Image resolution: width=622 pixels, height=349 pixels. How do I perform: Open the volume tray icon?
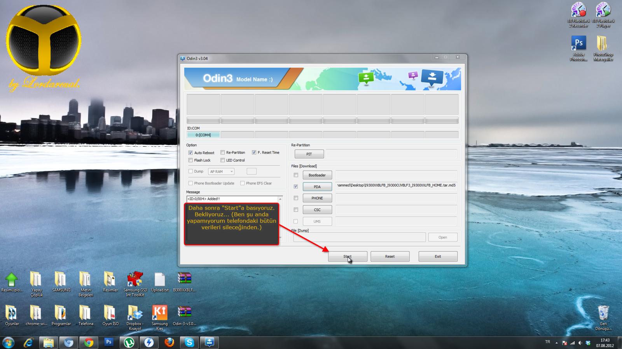tap(580, 343)
